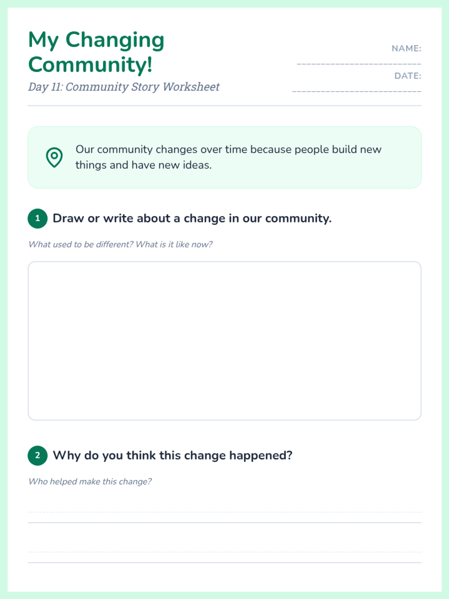Viewport: 449px width, 599px height.
Task: Click inside the large drawing box
Action: coord(224,341)
